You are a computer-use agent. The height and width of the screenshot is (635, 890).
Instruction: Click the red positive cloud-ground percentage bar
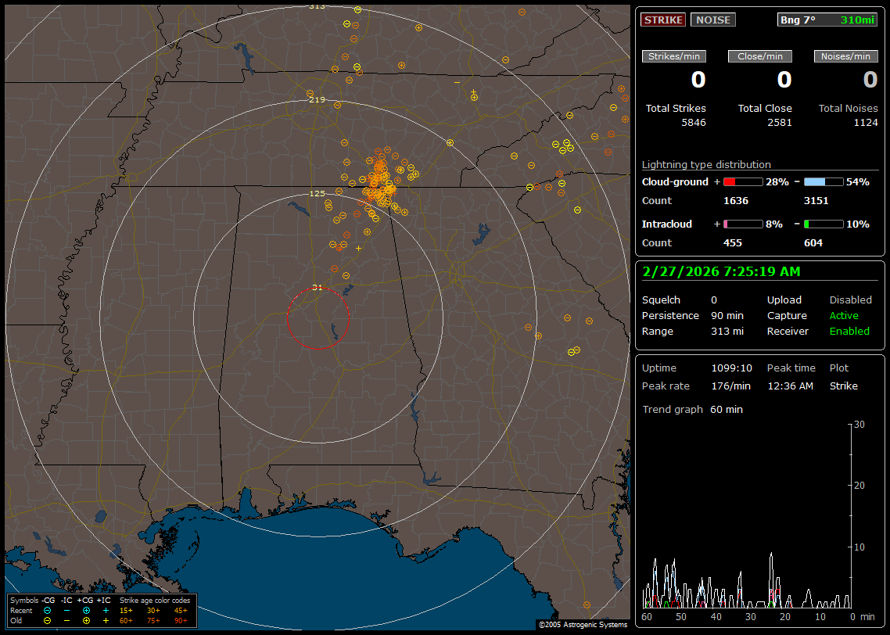pyautogui.click(x=742, y=181)
